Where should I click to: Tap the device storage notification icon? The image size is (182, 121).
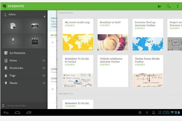pos(154,112)
